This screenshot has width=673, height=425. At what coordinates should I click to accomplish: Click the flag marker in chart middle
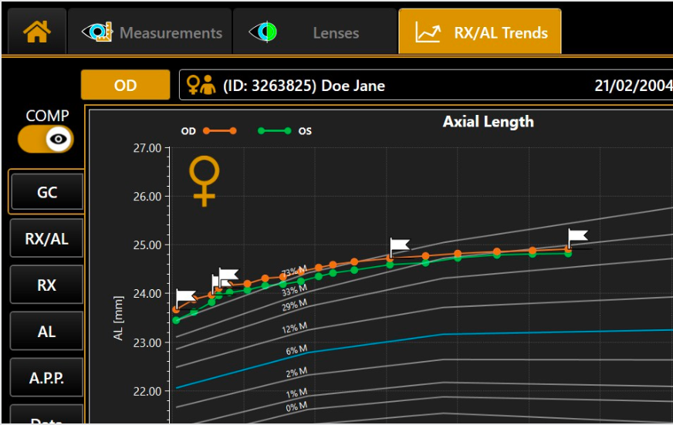coord(400,246)
